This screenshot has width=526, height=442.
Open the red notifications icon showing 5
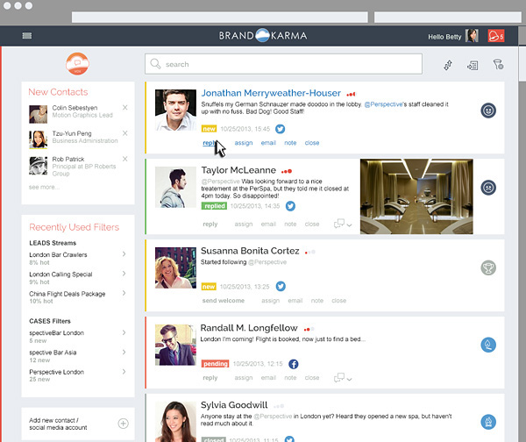tap(496, 36)
